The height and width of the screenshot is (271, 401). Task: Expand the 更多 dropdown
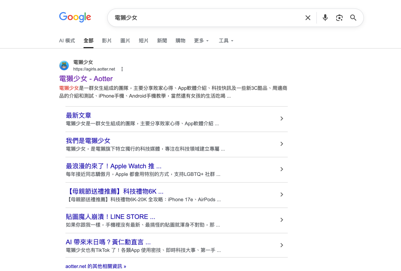pos(201,41)
